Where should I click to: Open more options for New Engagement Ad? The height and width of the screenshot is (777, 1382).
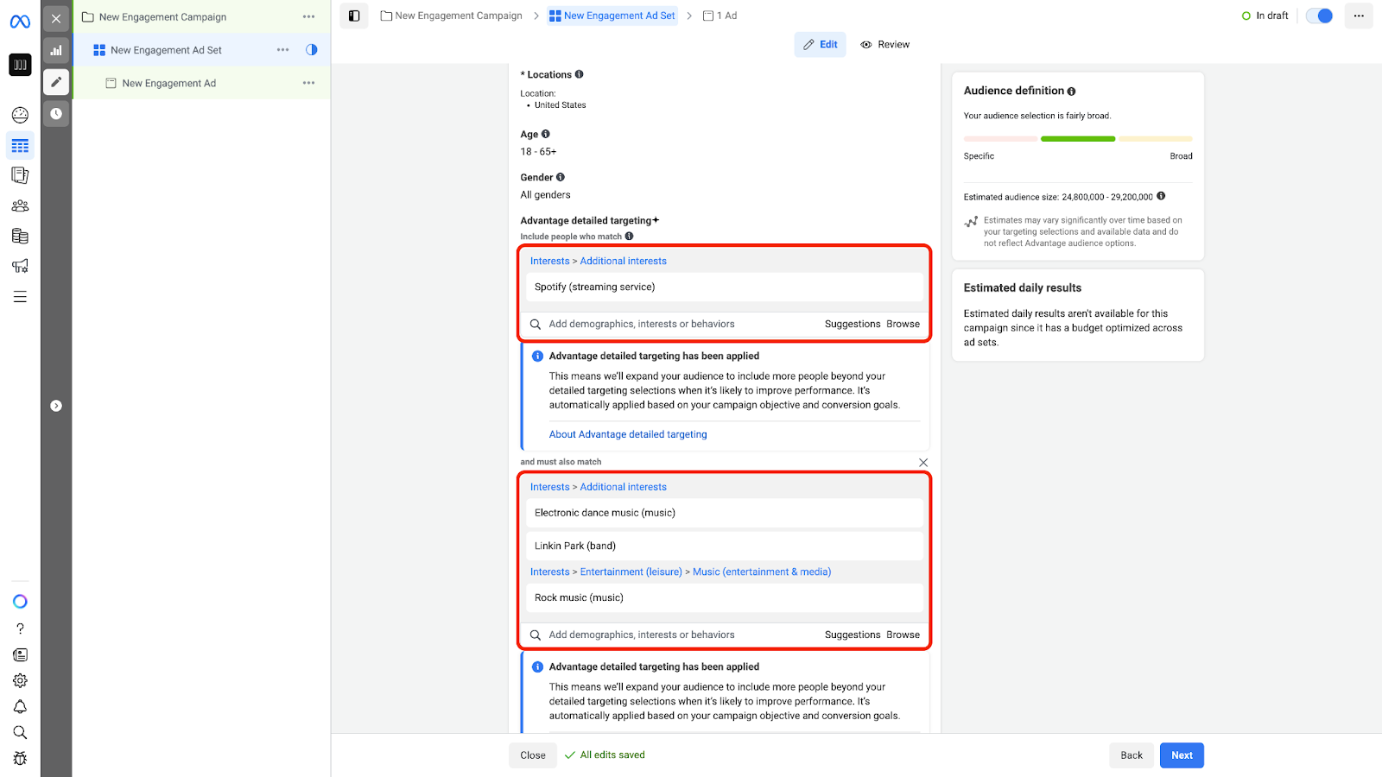pos(309,83)
